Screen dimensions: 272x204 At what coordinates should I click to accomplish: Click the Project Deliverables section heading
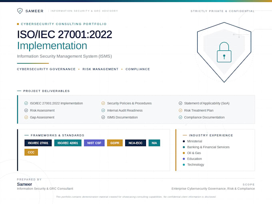(46, 91)
